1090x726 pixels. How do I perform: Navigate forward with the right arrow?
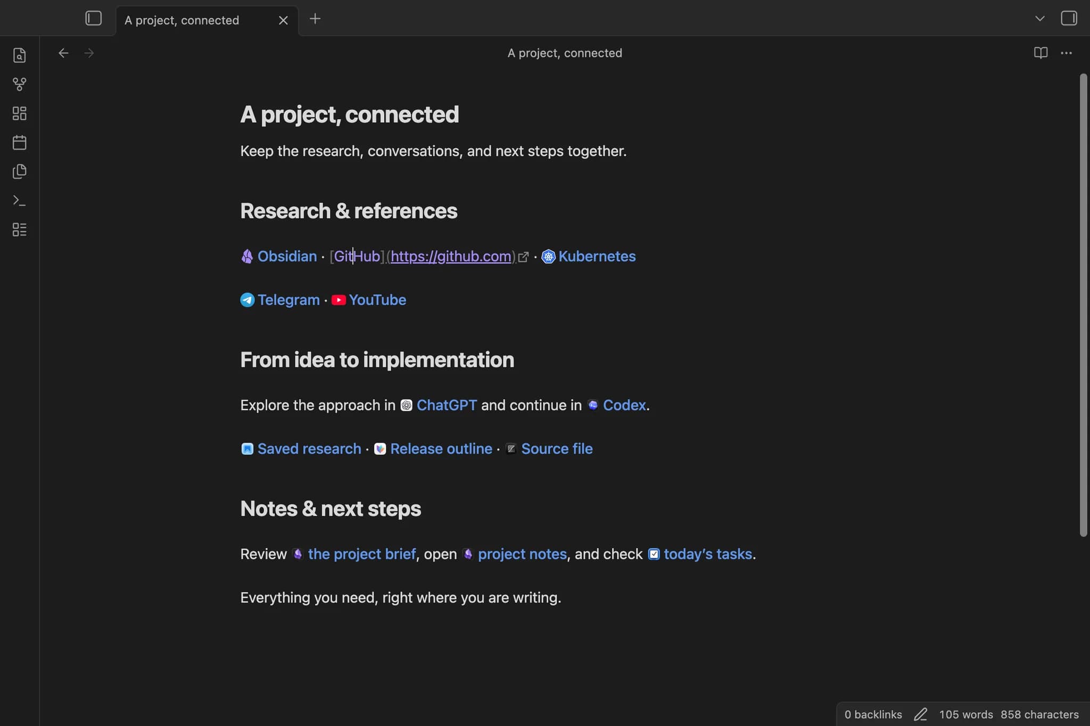click(x=89, y=53)
